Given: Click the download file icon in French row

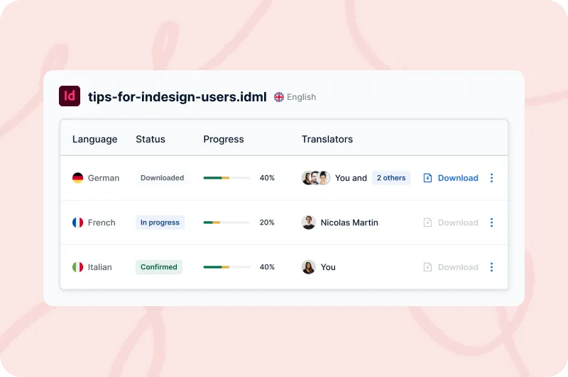Looking at the screenshot, I should (427, 223).
